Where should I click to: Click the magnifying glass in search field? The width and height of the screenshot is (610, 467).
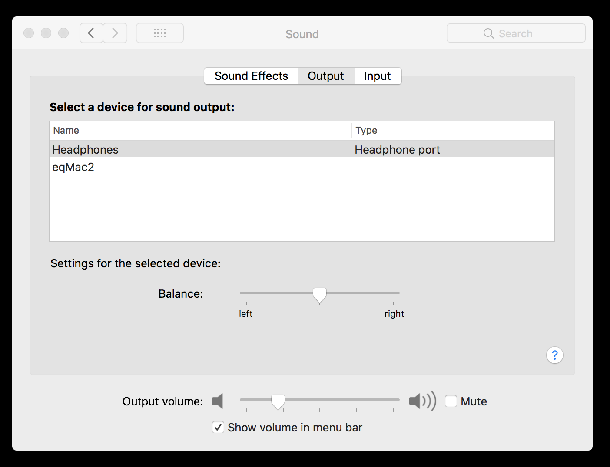tap(489, 33)
